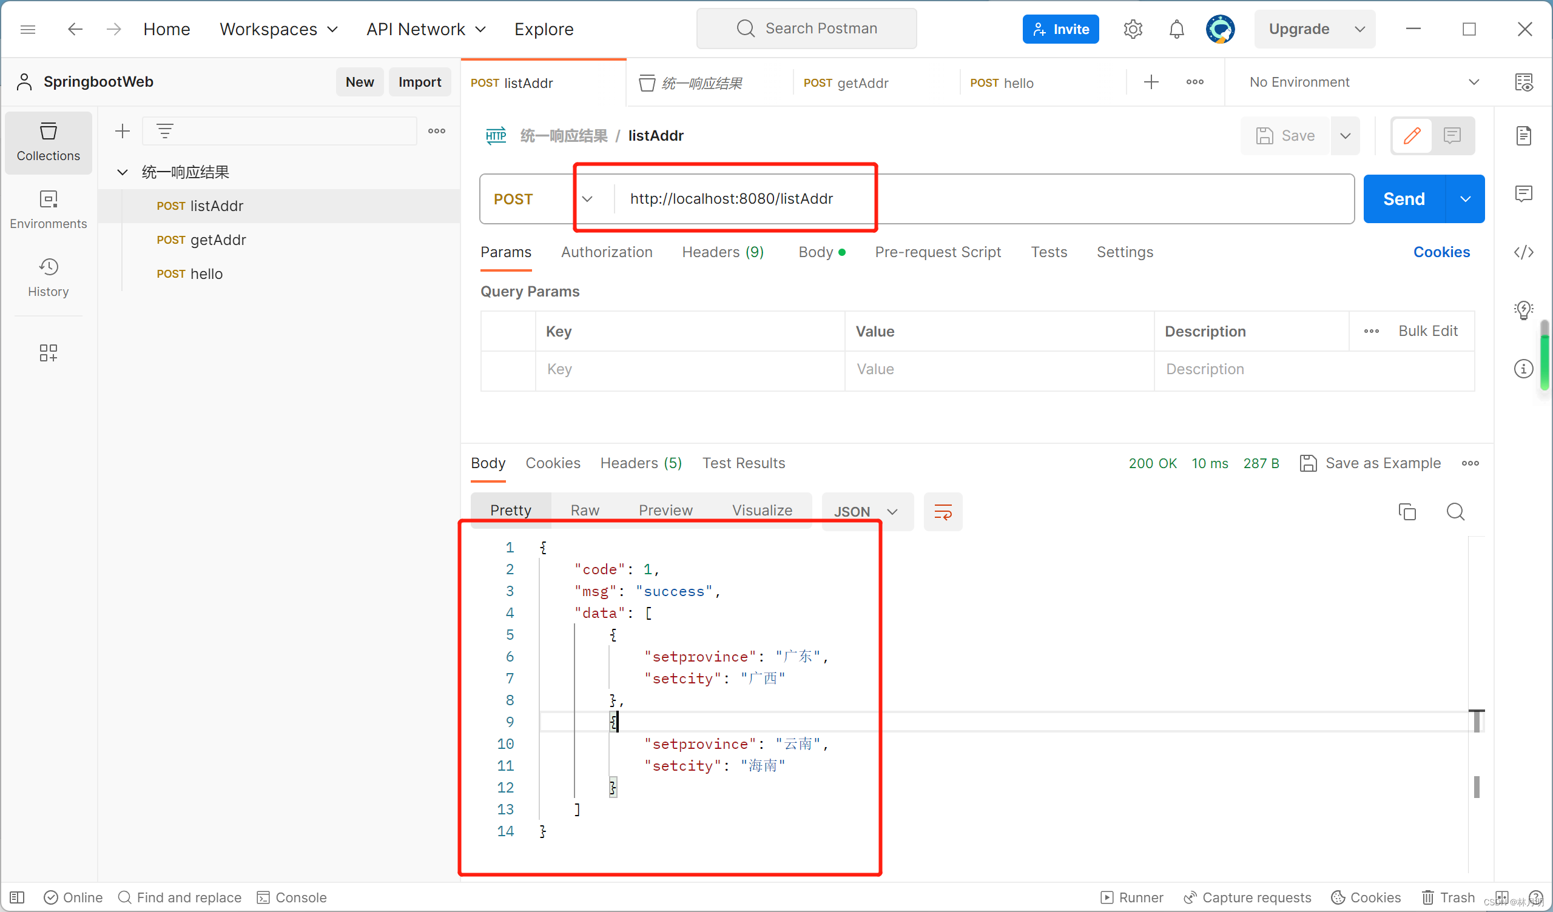Copy the response body to clipboard
Viewport: 1553px width, 912px height.
(x=1407, y=511)
